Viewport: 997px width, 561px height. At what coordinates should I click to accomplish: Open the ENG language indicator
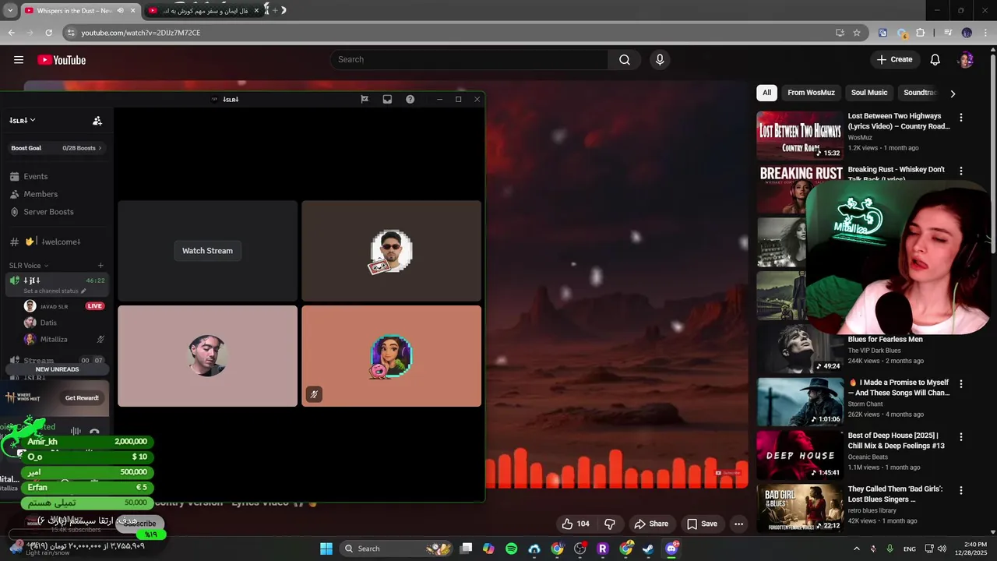(910, 549)
